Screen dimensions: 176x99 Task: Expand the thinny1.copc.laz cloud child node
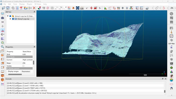coord(10,19)
